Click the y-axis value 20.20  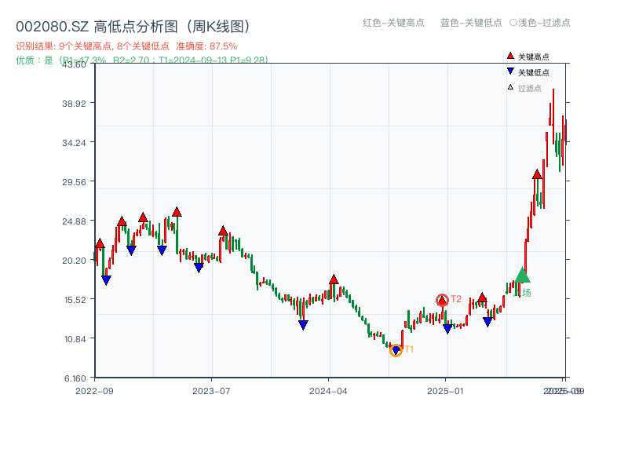pyautogui.click(x=74, y=261)
